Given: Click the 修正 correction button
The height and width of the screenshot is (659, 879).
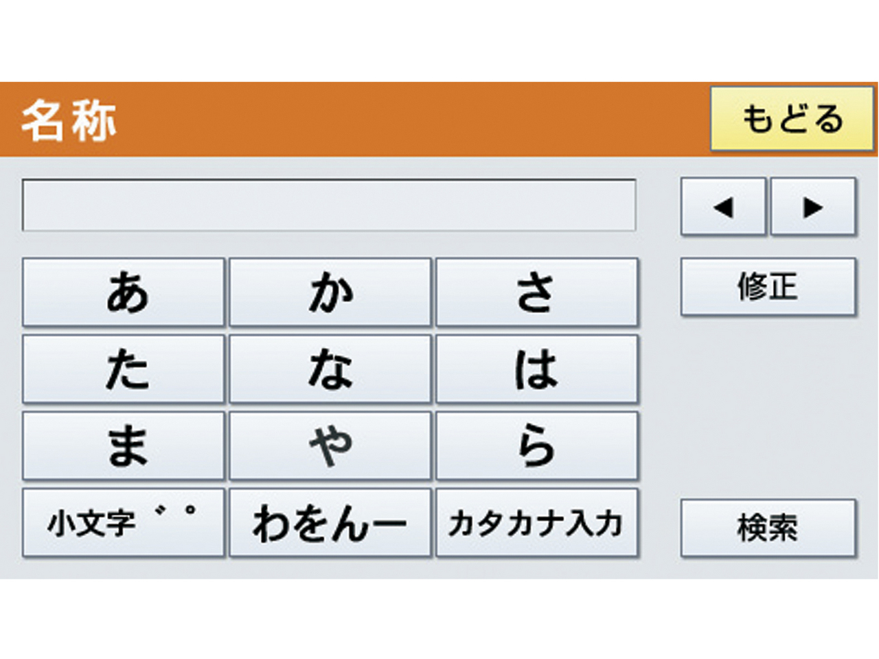Looking at the screenshot, I should [768, 286].
